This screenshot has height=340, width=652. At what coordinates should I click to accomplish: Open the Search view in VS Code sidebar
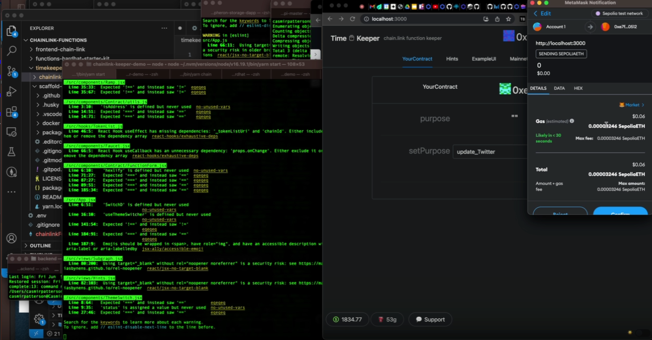click(12, 51)
